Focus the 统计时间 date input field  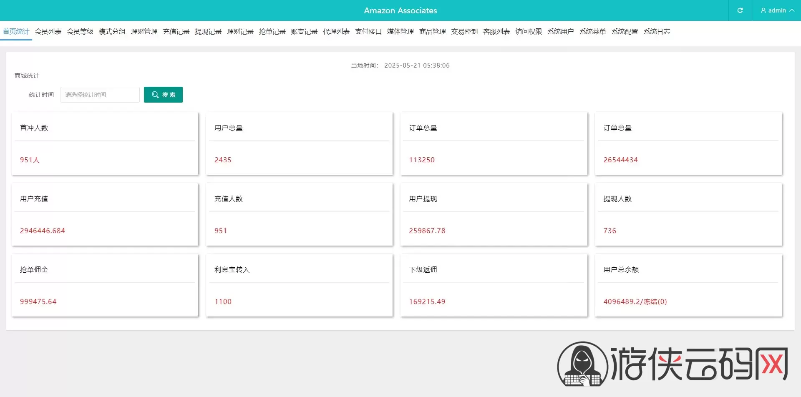coord(100,95)
